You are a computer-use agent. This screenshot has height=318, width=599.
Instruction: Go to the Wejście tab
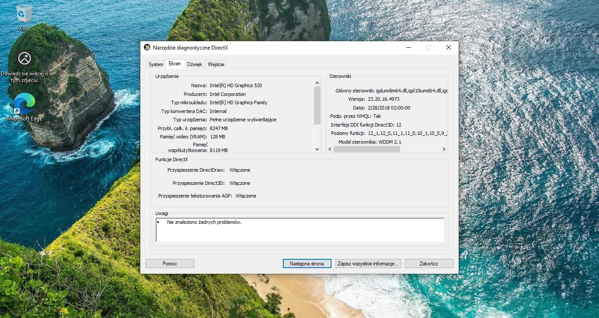click(216, 64)
